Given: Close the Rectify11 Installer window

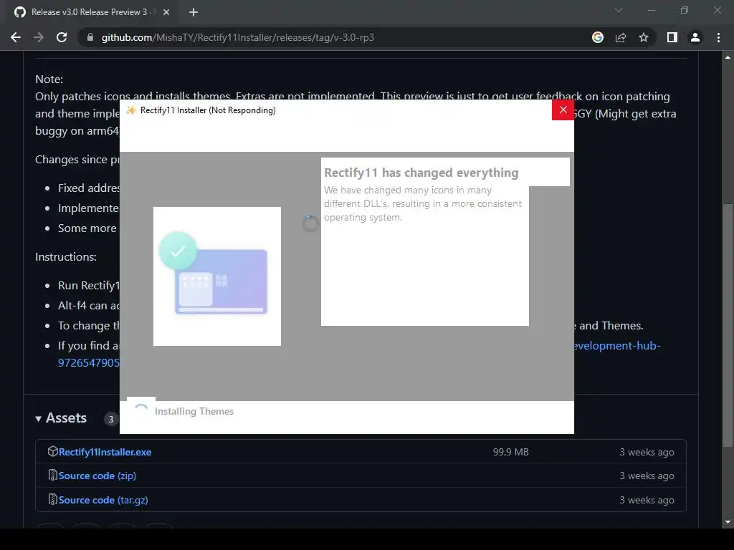Looking at the screenshot, I should click(563, 110).
